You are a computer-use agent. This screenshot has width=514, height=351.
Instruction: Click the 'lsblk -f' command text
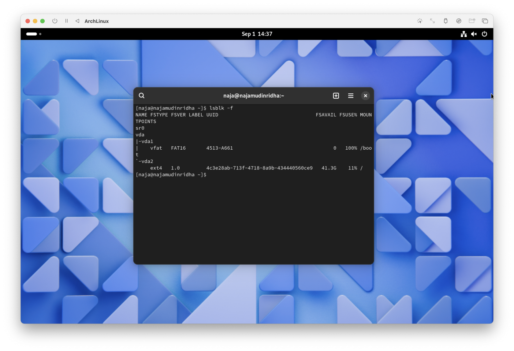tap(221, 108)
